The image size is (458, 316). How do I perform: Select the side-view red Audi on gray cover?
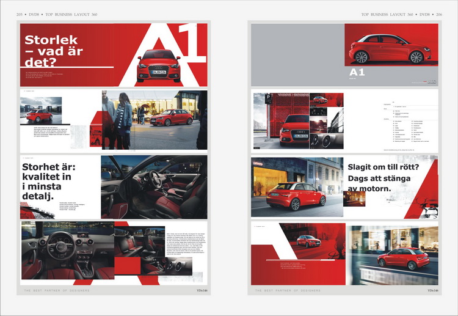tap(390, 49)
